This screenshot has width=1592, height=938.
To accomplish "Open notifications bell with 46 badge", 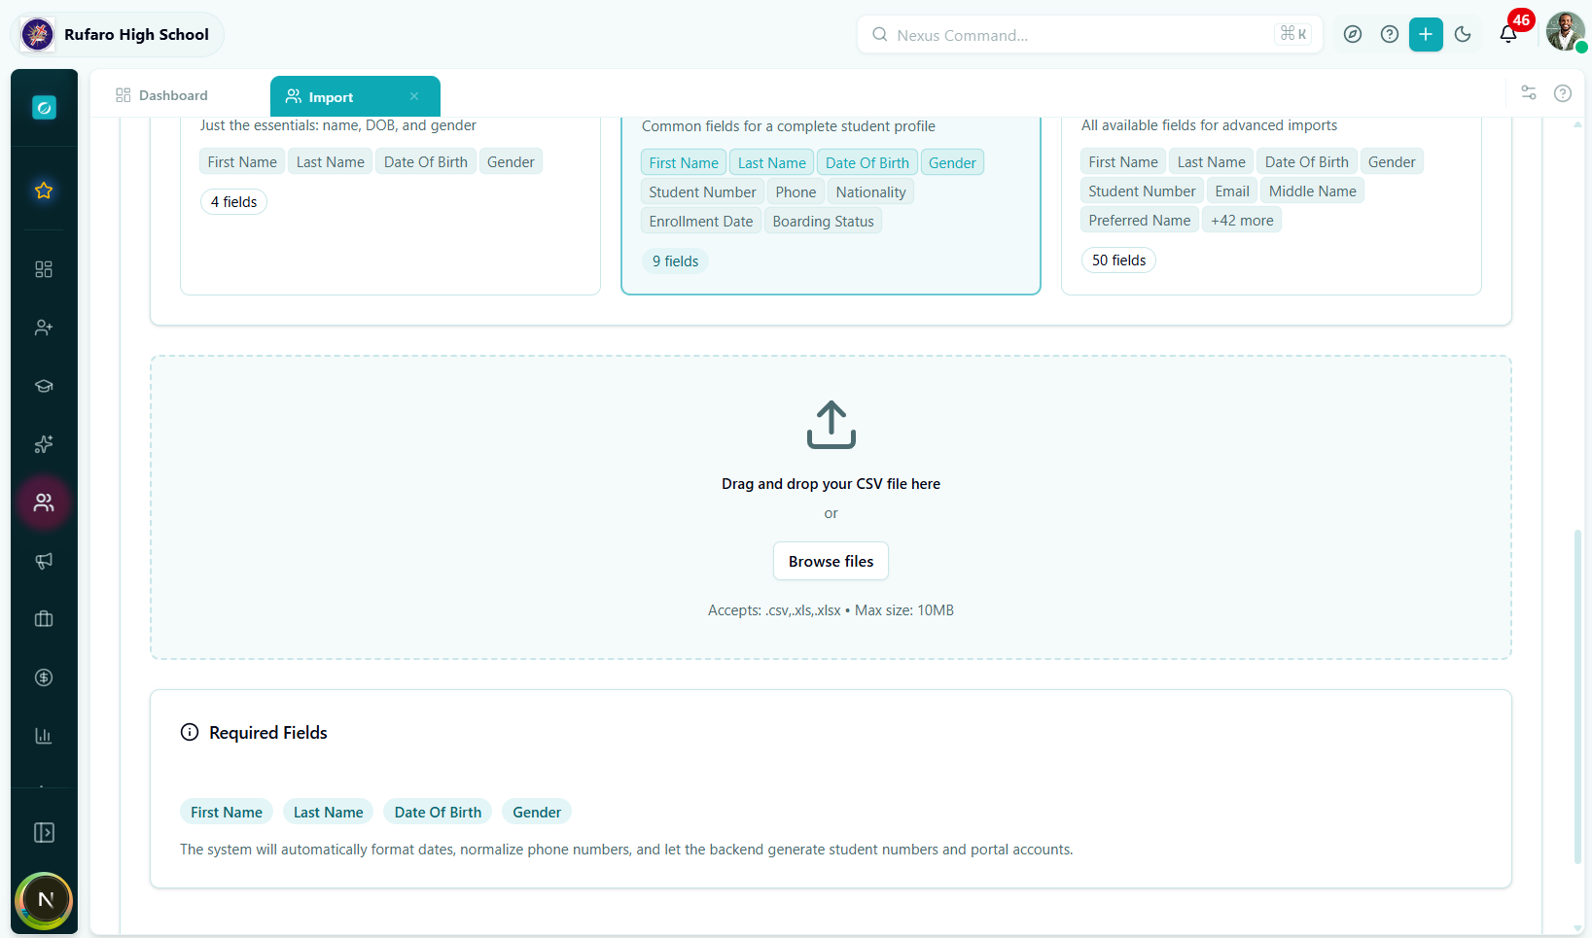I will tap(1508, 34).
